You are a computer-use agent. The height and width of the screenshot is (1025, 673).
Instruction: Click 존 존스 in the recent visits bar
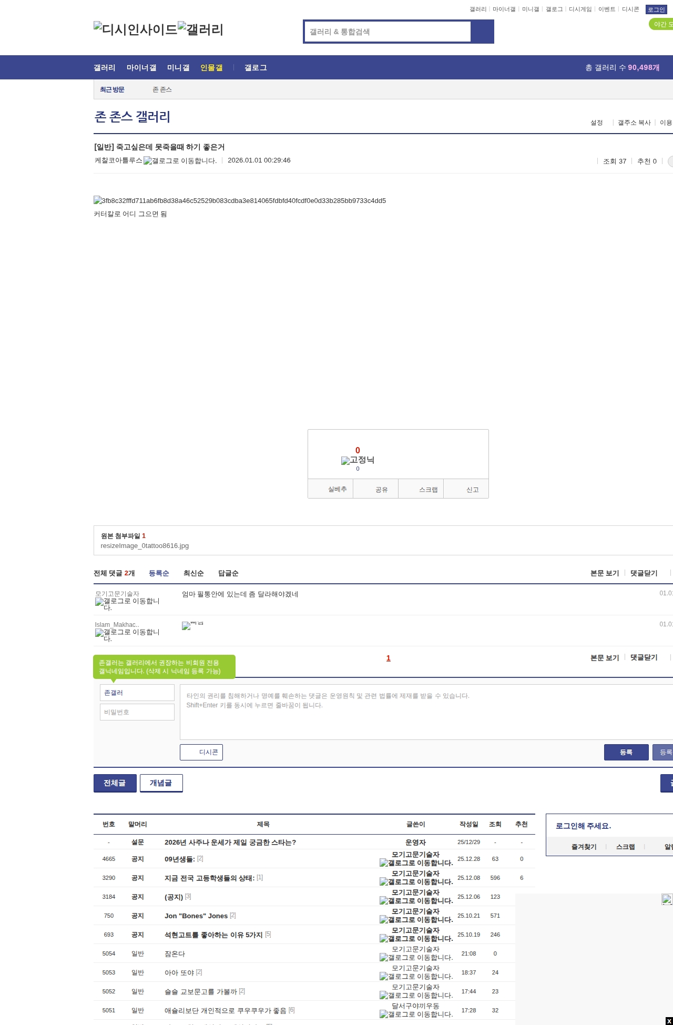coord(162,89)
